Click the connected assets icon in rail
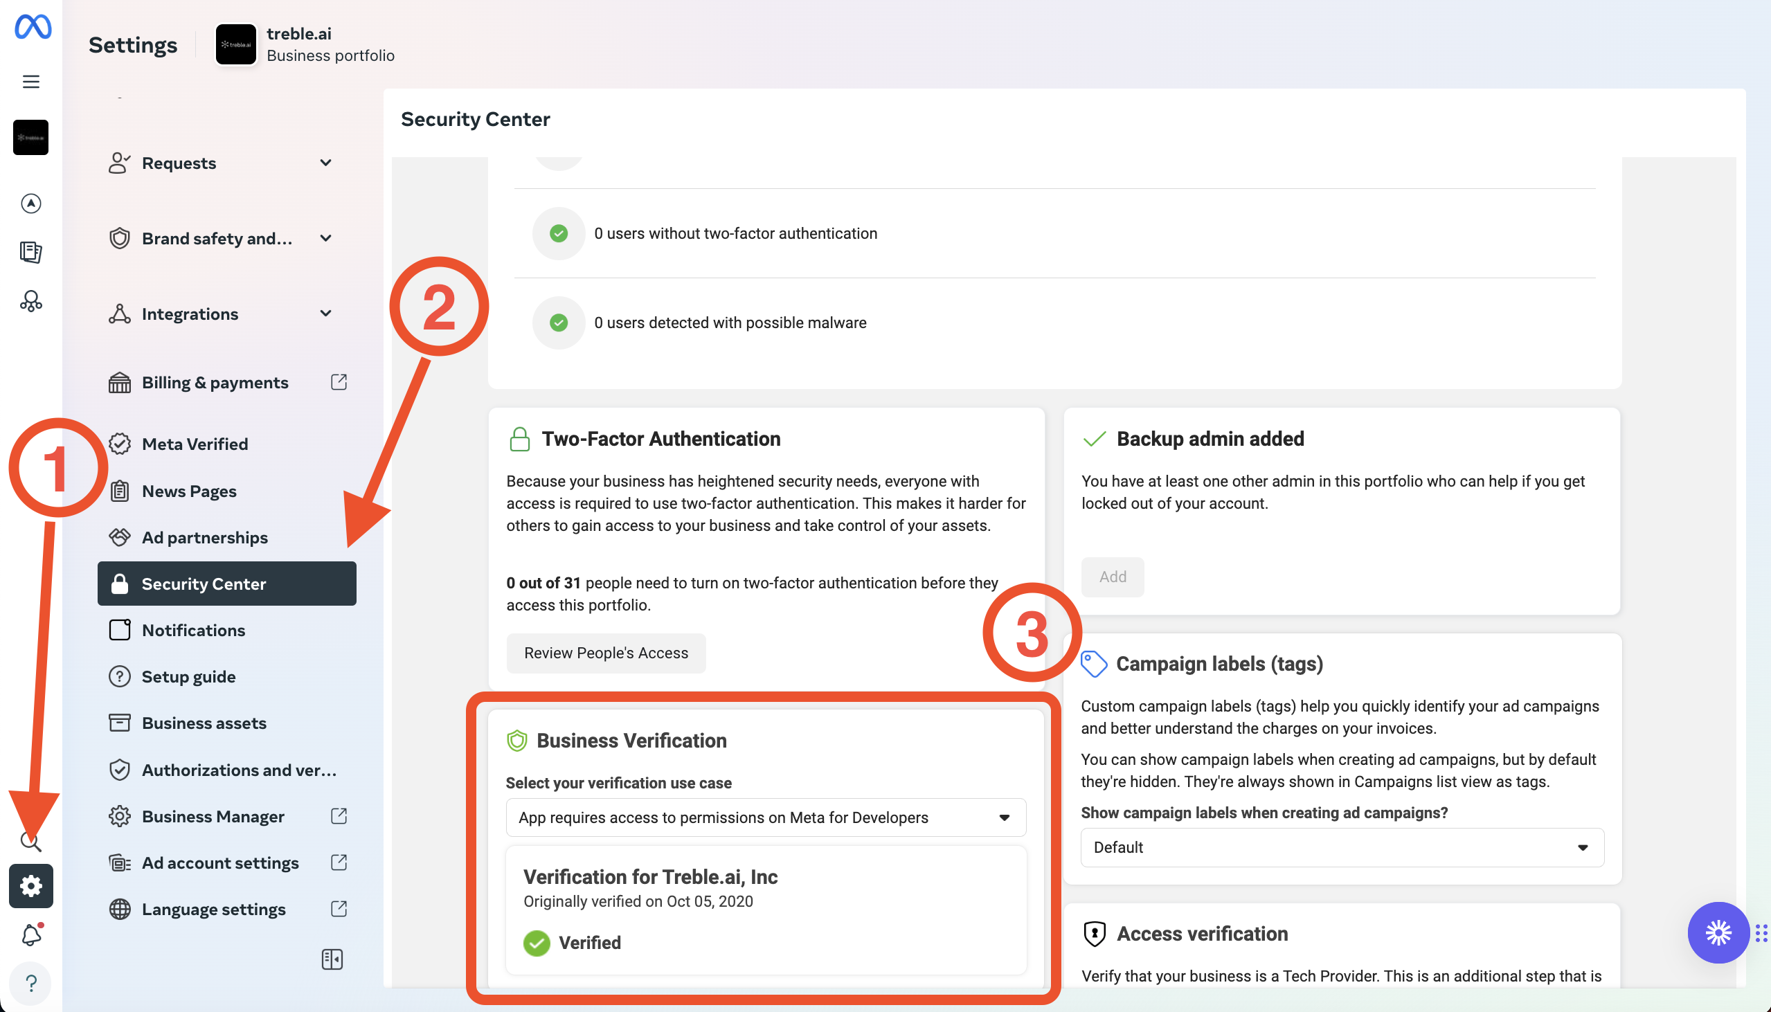The width and height of the screenshot is (1771, 1012). [30, 301]
